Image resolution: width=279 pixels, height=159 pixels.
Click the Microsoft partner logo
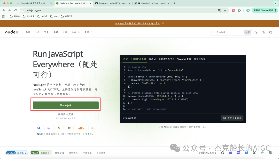coord(69,128)
